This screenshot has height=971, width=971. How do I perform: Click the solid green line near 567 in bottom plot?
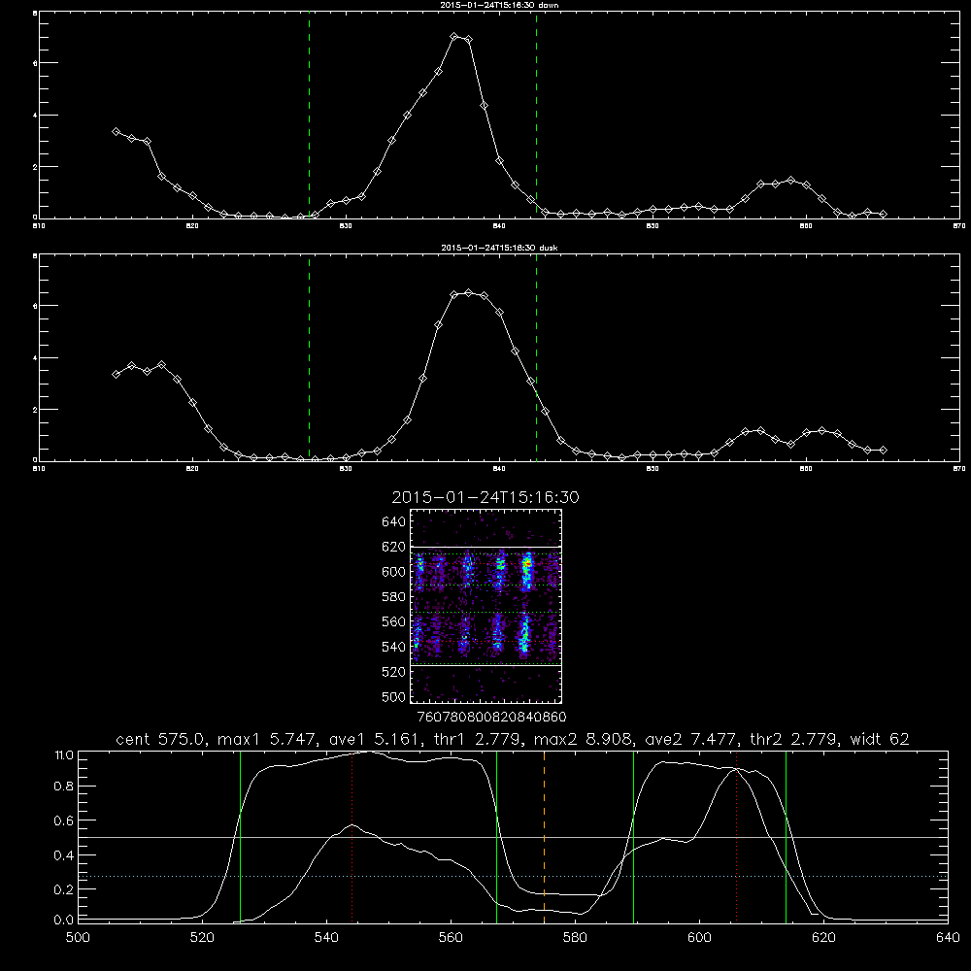(x=496, y=837)
